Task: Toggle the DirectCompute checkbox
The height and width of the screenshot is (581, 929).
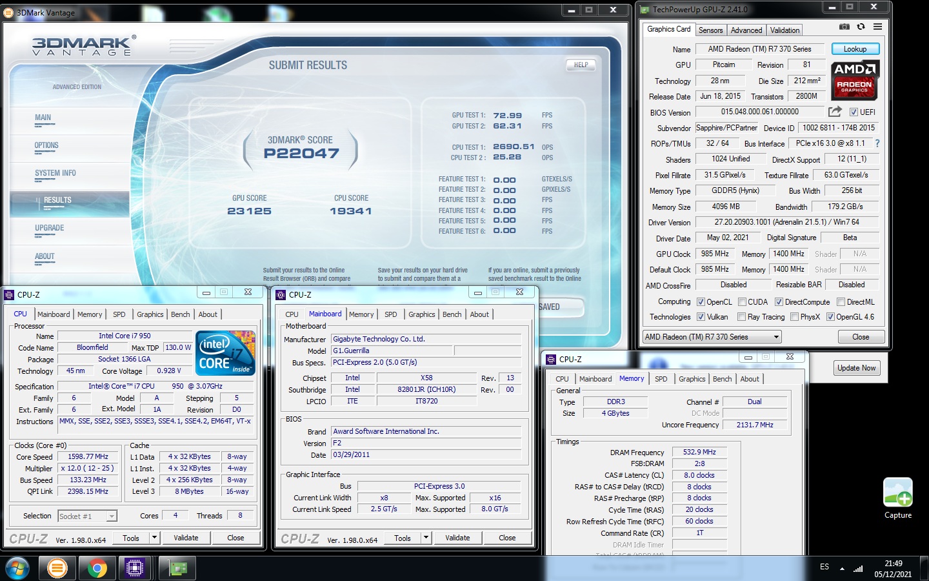Action: pos(779,302)
